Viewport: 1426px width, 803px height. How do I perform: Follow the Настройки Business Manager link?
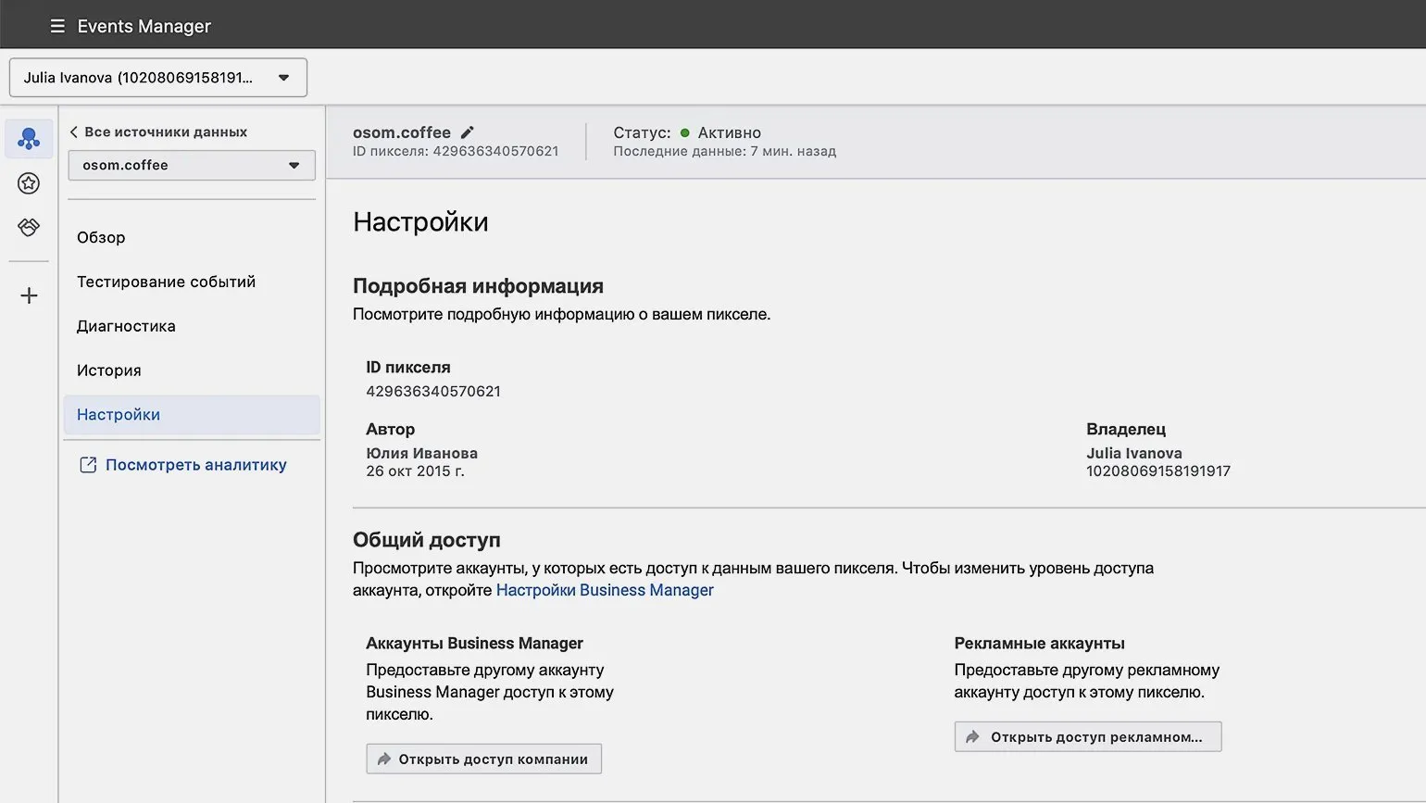pyautogui.click(x=605, y=590)
